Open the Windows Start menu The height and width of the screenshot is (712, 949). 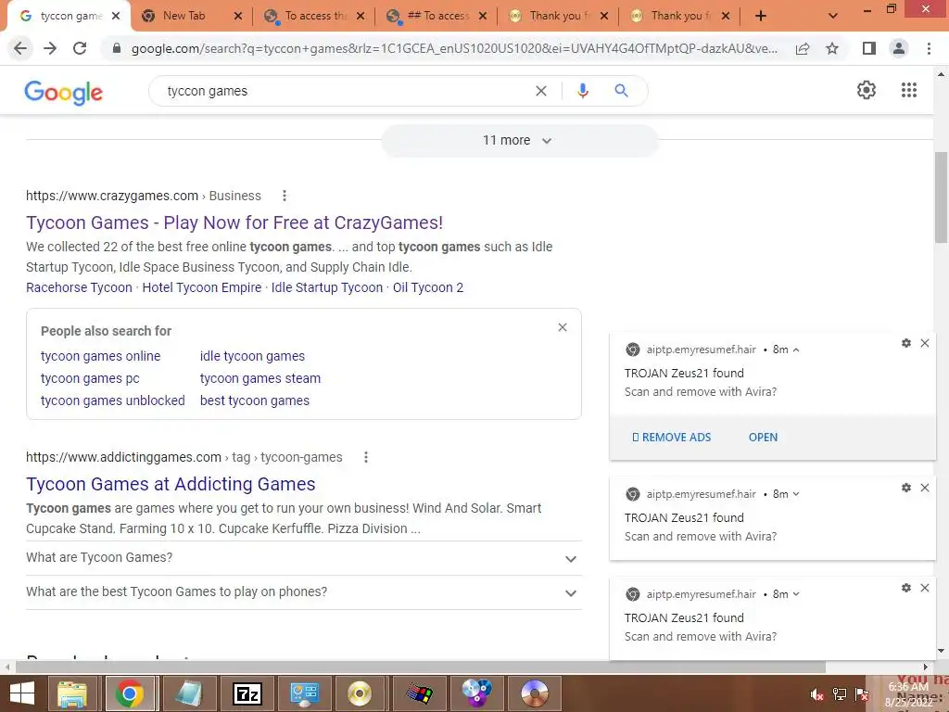[22, 693]
